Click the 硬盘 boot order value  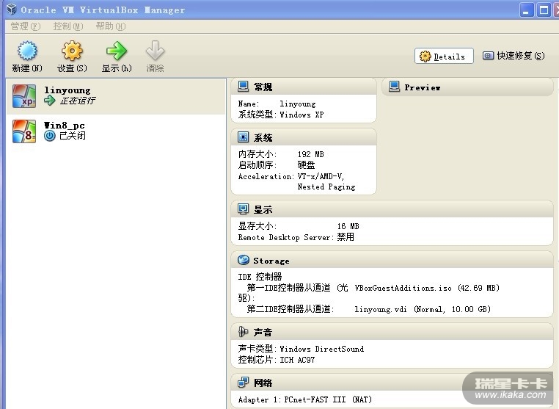coord(306,165)
